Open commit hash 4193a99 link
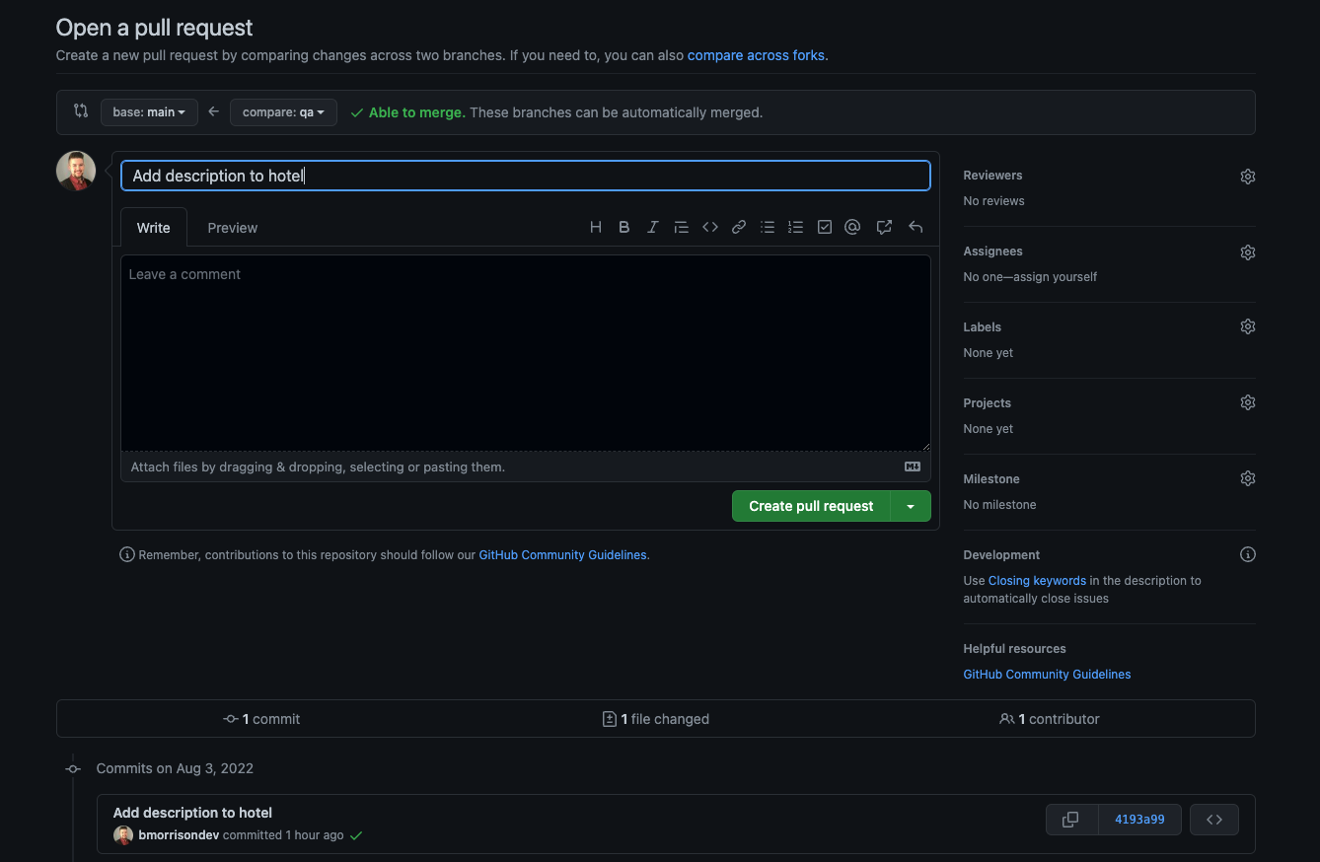Screen dimensions: 1320x862 tap(1139, 820)
